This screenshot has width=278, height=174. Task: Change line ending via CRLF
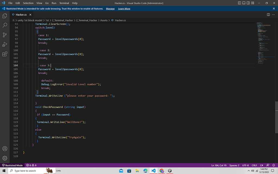tap(254, 165)
